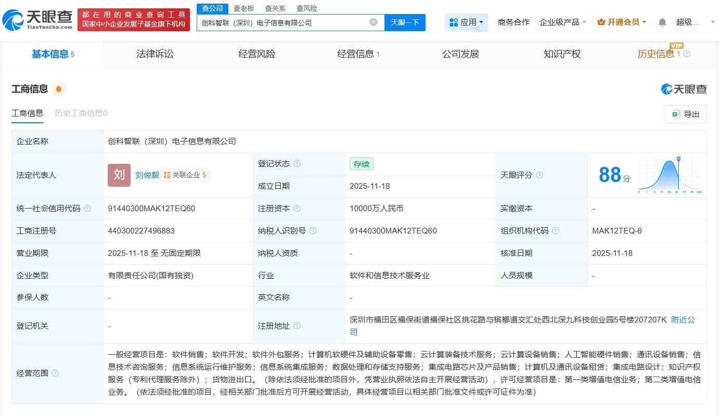The height and width of the screenshot is (415, 719).
Task: Switch to the 法律诉讼 tab
Action: point(155,54)
